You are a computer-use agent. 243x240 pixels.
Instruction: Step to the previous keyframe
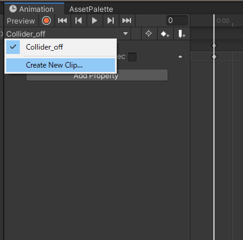pos(79,20)
